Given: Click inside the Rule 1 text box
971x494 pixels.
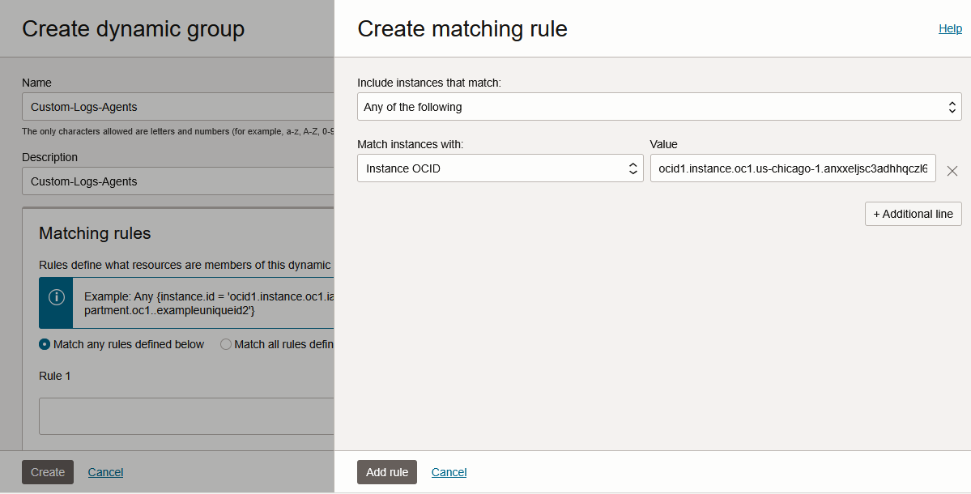Looking at the screenshot, I should [186, 415].
